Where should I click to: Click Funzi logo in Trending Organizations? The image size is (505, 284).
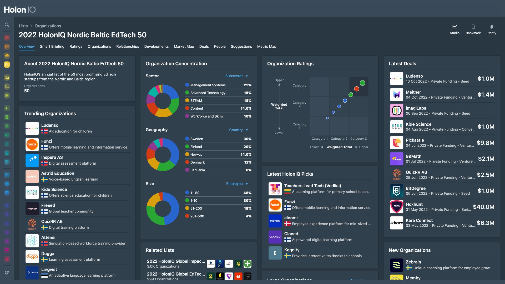click(x=32, y=144)
